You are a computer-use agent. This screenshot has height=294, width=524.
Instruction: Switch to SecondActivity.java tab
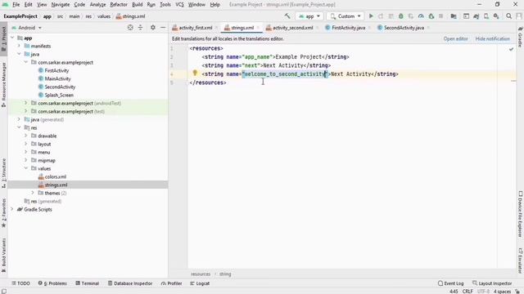[404, 28]
